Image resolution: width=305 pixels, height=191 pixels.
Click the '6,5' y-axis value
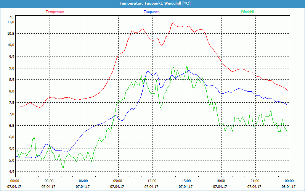pyautogui.click(x=12, y=126)
